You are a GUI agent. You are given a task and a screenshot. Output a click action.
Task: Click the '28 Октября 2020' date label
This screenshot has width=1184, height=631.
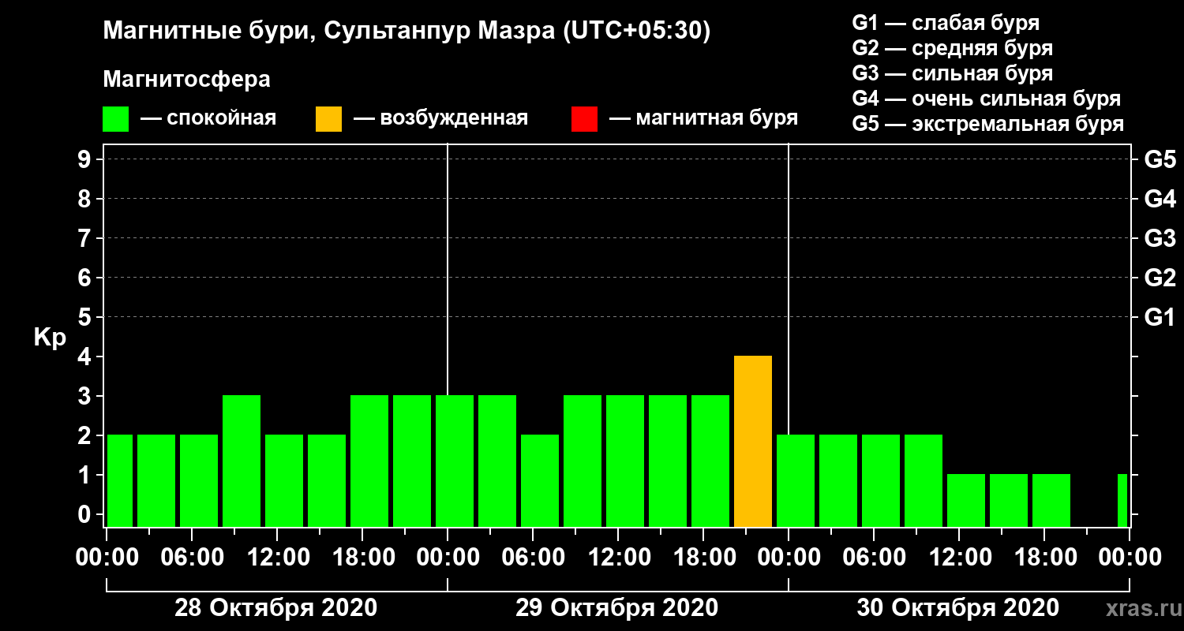(275, 608)
